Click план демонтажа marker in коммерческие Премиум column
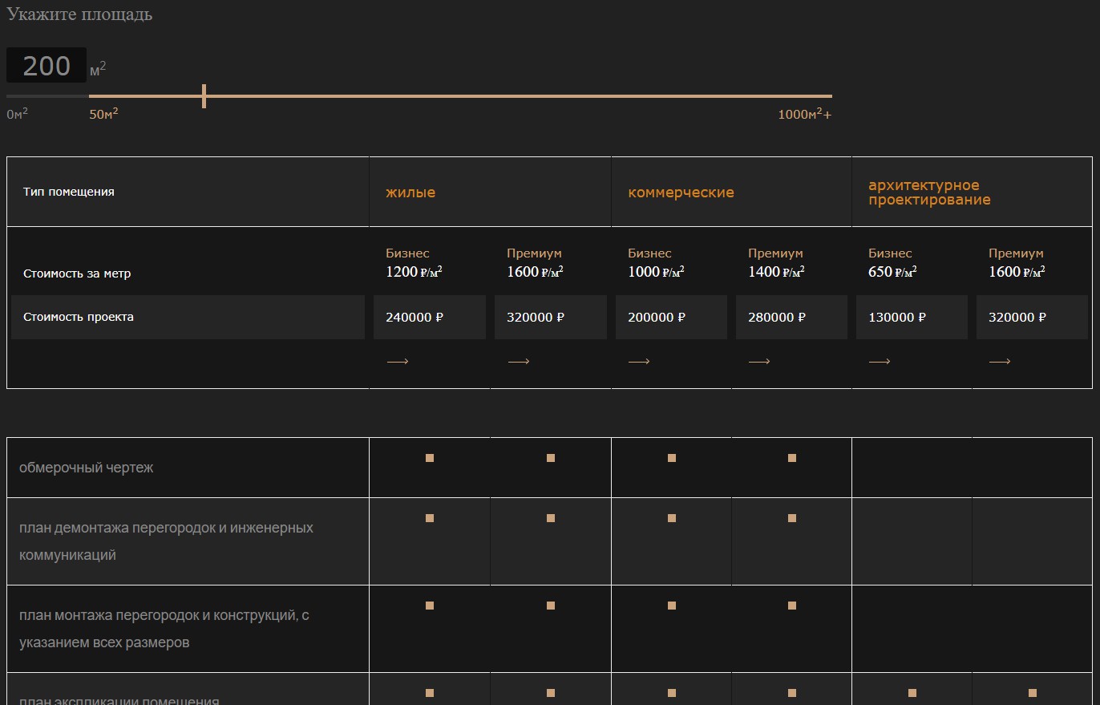 792,518
